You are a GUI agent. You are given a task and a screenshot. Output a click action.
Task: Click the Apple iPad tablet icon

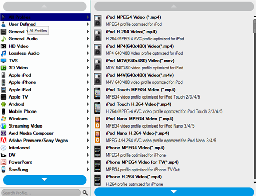coord(3,90)
